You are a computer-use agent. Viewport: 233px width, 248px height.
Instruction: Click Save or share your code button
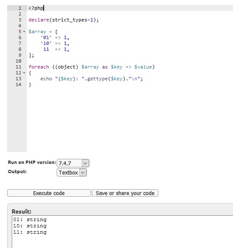(125, 193)
